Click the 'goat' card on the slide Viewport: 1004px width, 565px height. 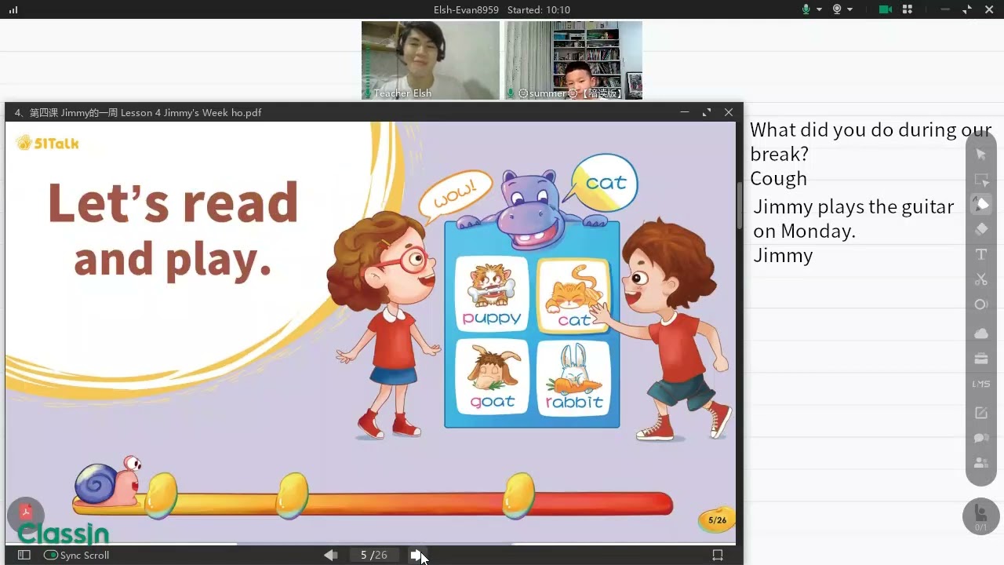492,377
